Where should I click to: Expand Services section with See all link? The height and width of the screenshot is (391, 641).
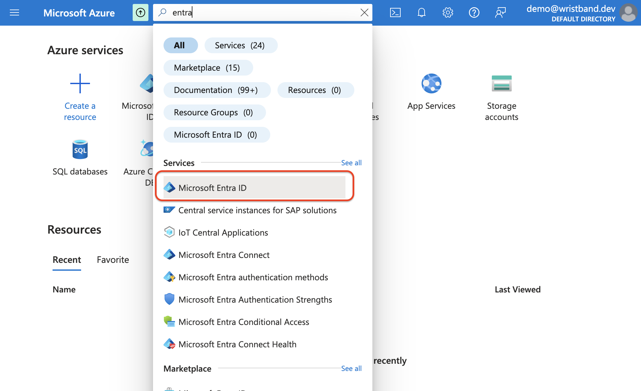[351, 162]
